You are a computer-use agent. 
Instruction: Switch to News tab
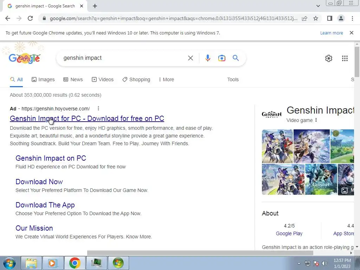[73, 79]
